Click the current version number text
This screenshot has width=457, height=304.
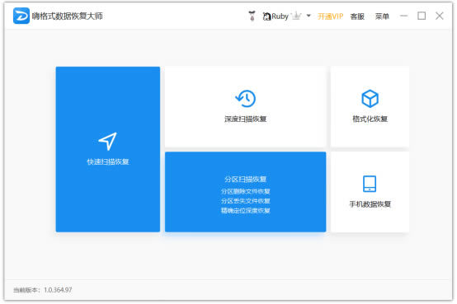point(58,290)
